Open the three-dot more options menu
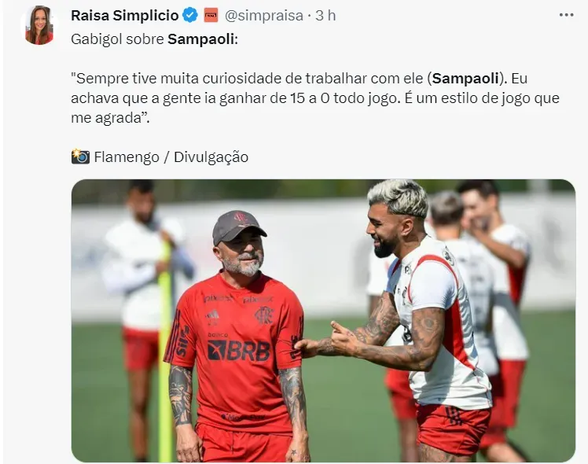 566,15
